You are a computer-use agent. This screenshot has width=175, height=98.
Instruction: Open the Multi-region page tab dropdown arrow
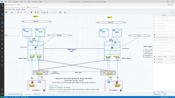(32, 94)
